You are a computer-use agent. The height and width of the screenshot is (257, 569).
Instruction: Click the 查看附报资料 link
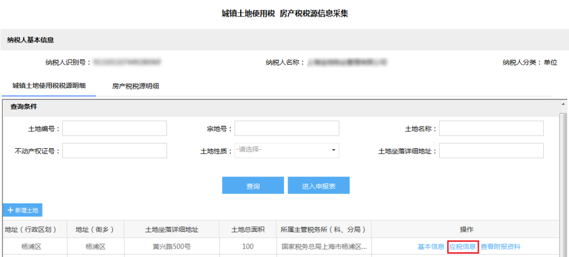[x=500, y=246]
